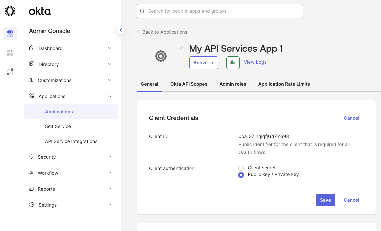This screenshot has height=231, width=381.
Task: Click Cancel next to Save button
Action: click(x=351, y=200)
